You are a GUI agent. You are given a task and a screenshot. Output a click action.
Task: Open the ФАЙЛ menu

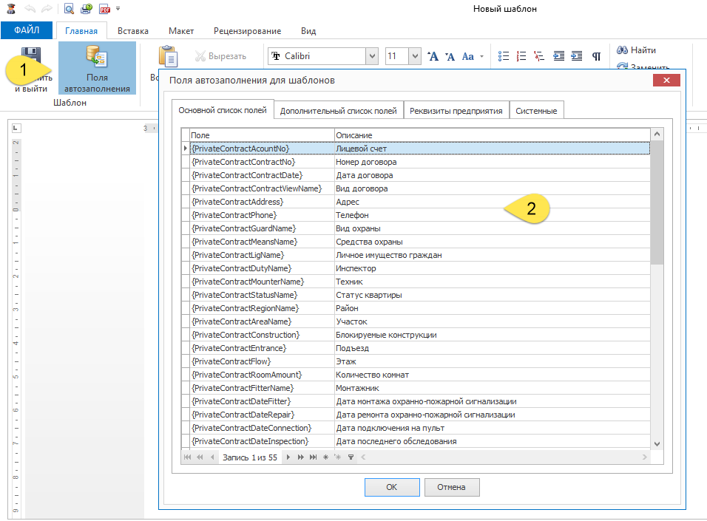pos(27,30)
